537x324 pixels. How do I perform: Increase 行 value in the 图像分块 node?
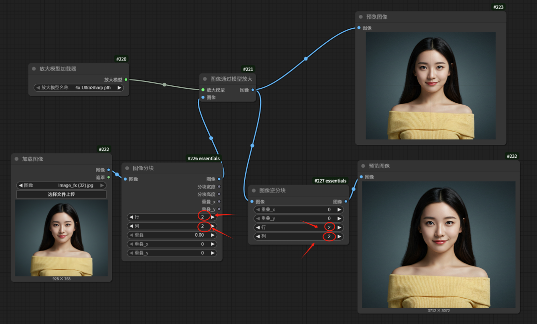(213, 217)
